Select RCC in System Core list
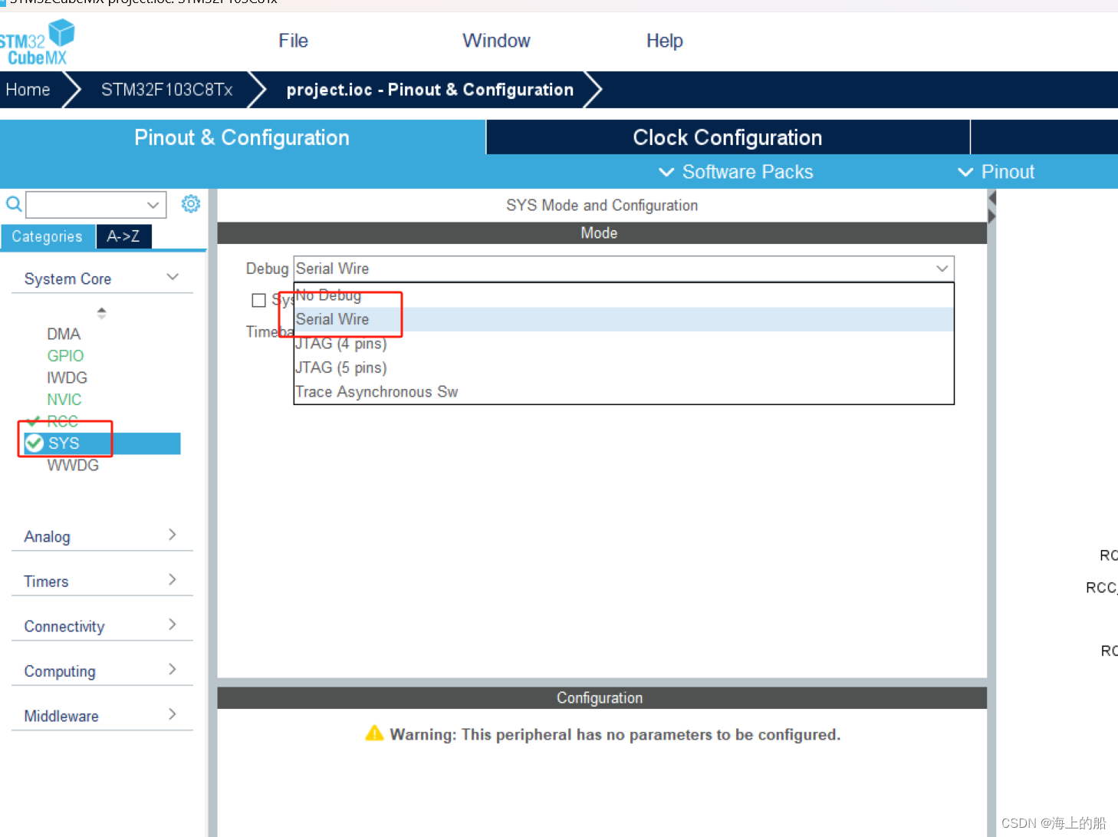This screenshot has height=837, width=1118. 62,421
